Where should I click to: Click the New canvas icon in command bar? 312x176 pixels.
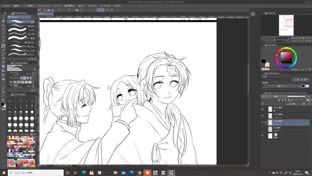45,10
